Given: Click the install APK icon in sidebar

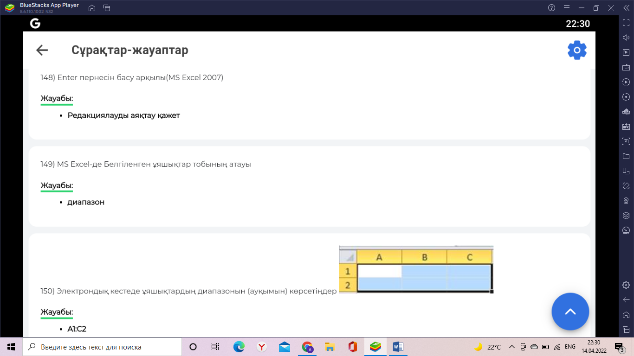Looking at the screenshot, I should [x=626, y=127].
